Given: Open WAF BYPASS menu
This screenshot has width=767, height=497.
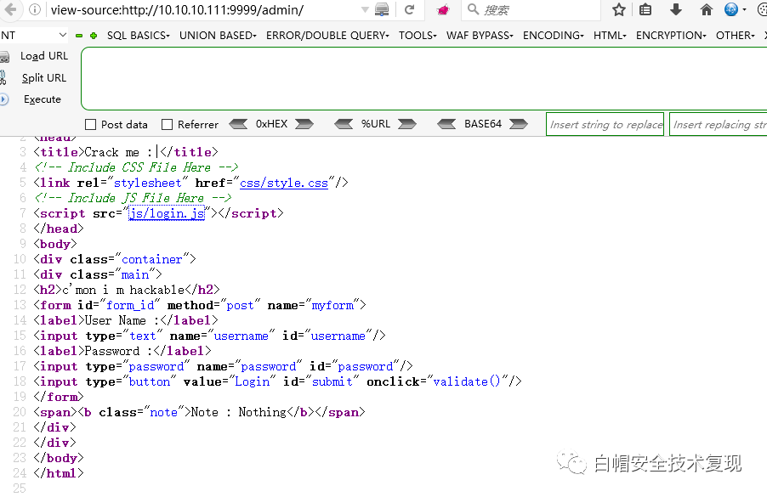Looking at the screenshot, I should 480,36.
